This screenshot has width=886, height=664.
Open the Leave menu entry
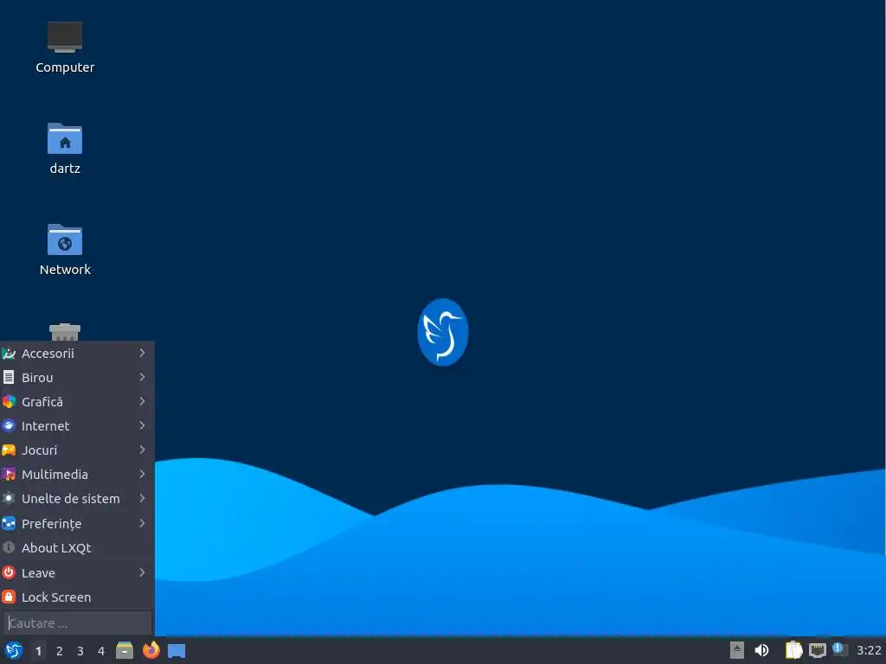click(x=77, y=572)
